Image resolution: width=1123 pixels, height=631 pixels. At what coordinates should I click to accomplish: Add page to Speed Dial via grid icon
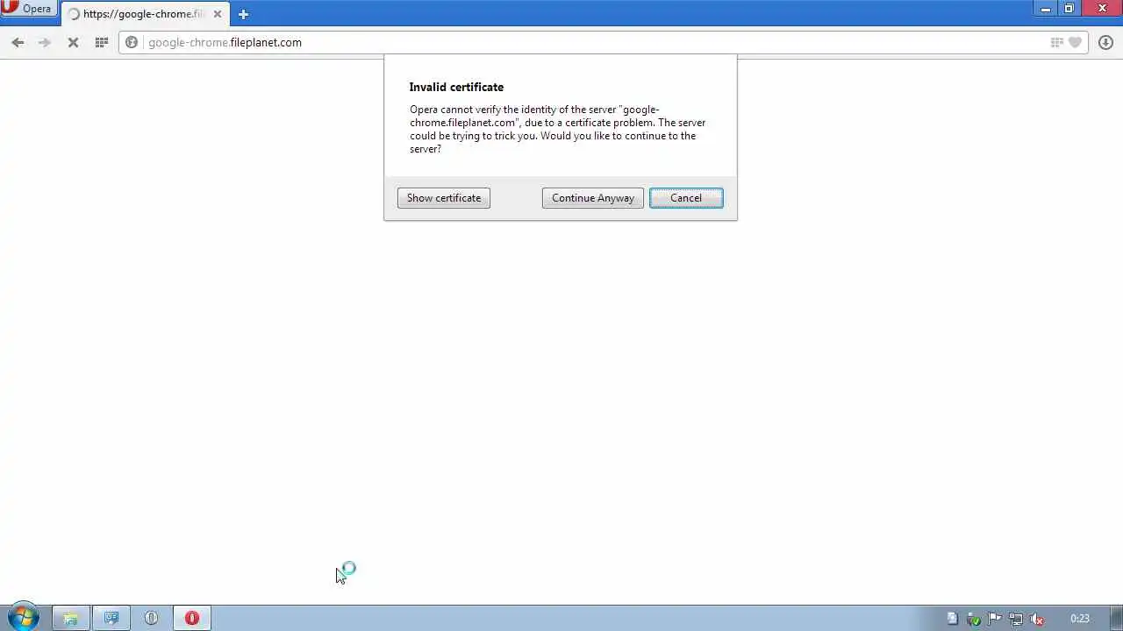1057,42
